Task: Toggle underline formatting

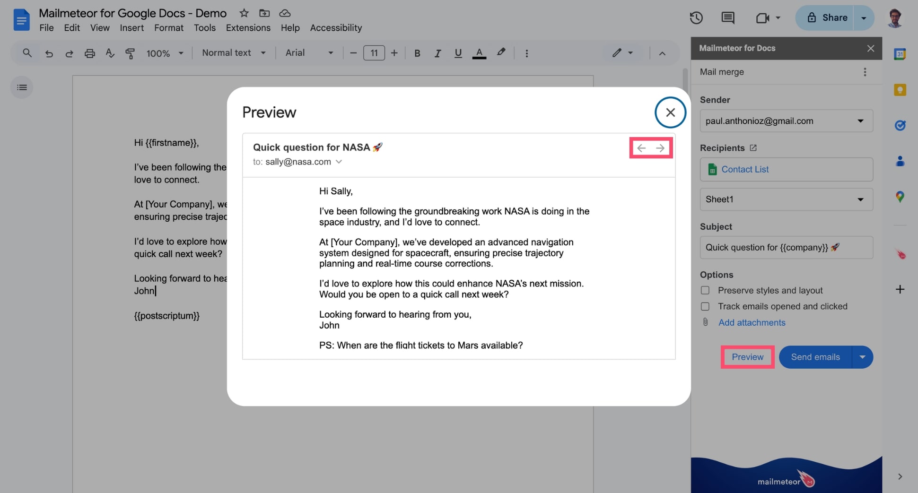Action: point(458,53)
